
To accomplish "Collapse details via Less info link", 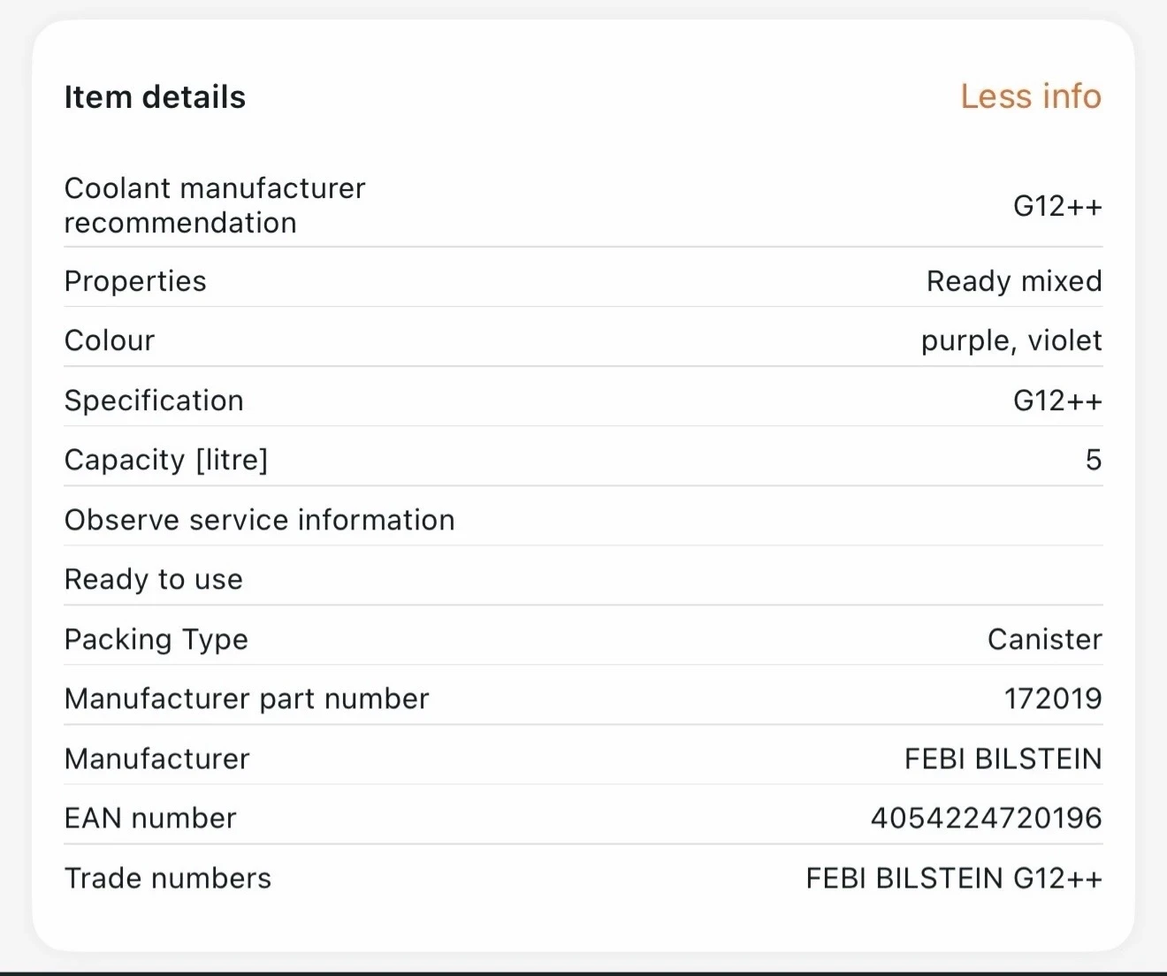I will [x=1030, y=96].
